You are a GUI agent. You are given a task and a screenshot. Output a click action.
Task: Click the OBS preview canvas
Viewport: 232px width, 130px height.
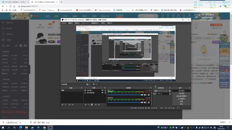pos(126,53)
